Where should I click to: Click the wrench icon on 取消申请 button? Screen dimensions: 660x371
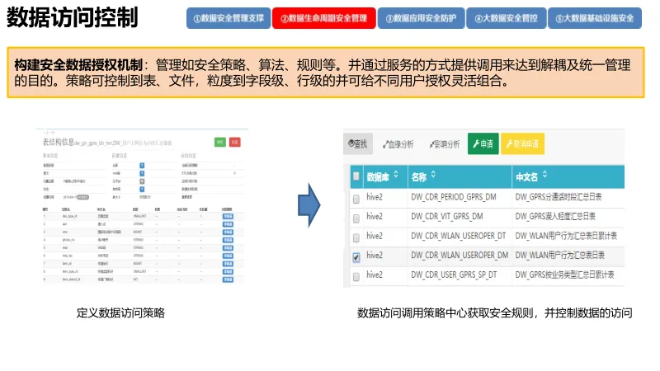tap(509, 143)
